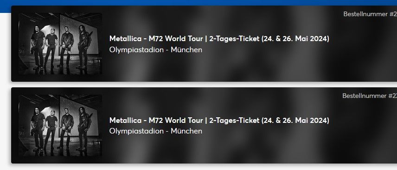Click "Metallica" in the first ticket title
Screen dimensions: 397x170
click(125, 39)
